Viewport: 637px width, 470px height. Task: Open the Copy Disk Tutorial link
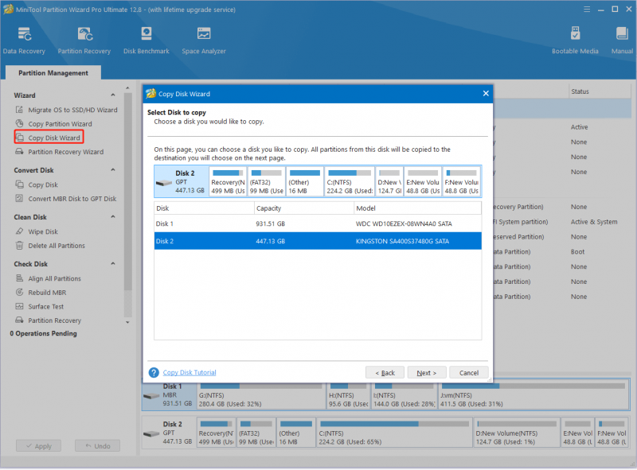(190, 372)
